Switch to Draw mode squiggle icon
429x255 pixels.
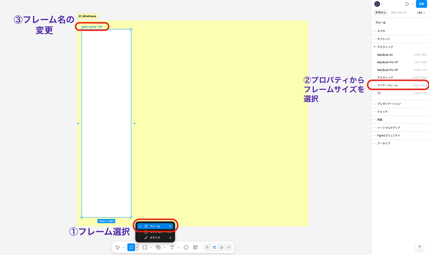pyautogui.click(x=207, y=247)
